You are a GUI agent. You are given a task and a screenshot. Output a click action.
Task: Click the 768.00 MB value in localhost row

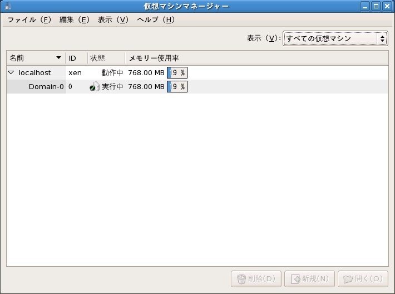click(x=146, y=72)
